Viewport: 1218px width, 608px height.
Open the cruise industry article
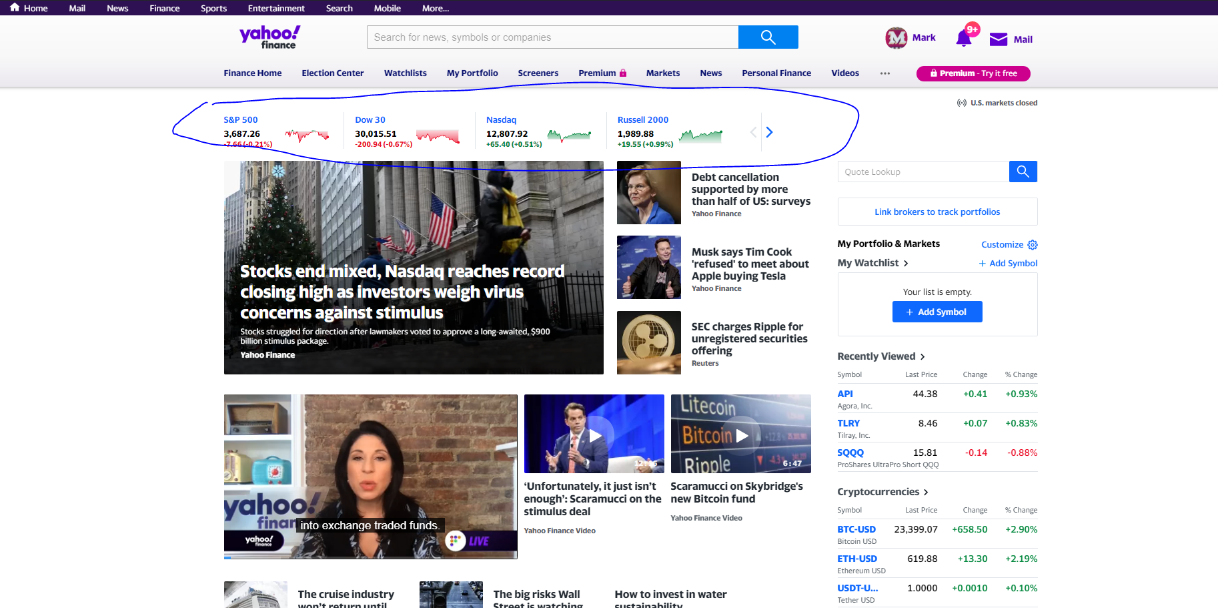pyautogui.click(x=346, y=599)
